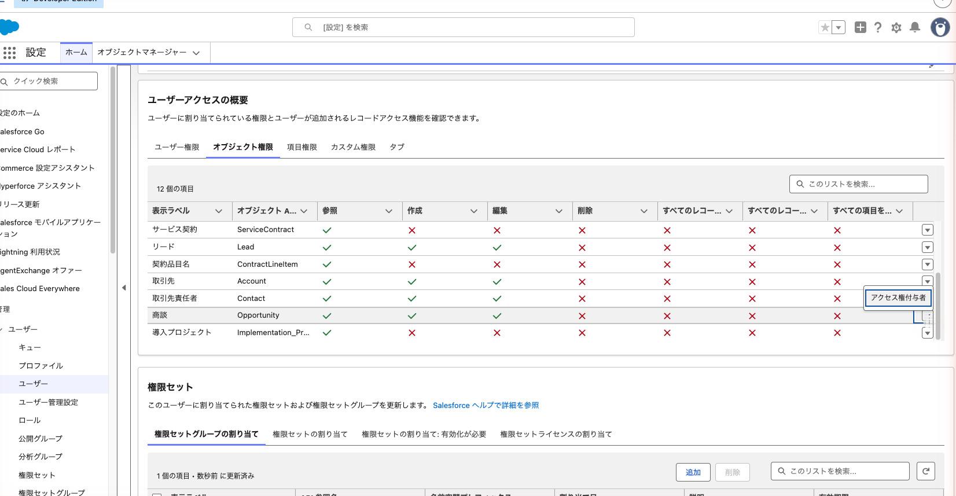
Task: Click the 追加 button
Action: click(x=693, y=472)
